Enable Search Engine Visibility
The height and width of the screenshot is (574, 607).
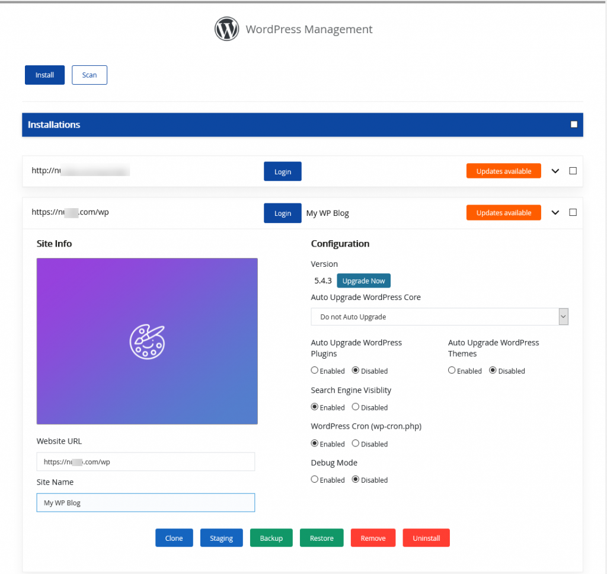[314, 407]
